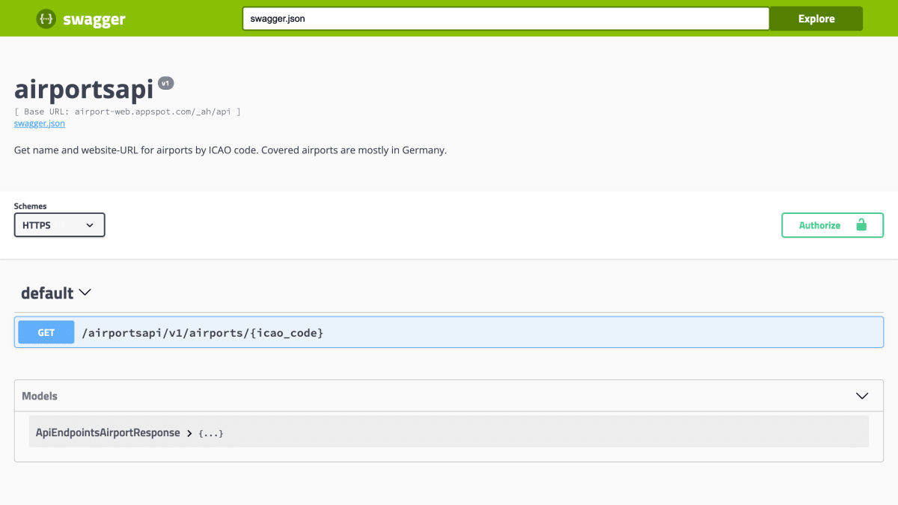
Task: Collapse the default section chevron
Action: (x=85, y=292)
